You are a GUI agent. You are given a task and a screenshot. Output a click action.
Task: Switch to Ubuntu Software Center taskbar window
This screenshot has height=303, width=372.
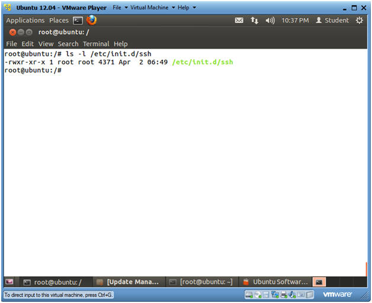click(x=275, y=282)
